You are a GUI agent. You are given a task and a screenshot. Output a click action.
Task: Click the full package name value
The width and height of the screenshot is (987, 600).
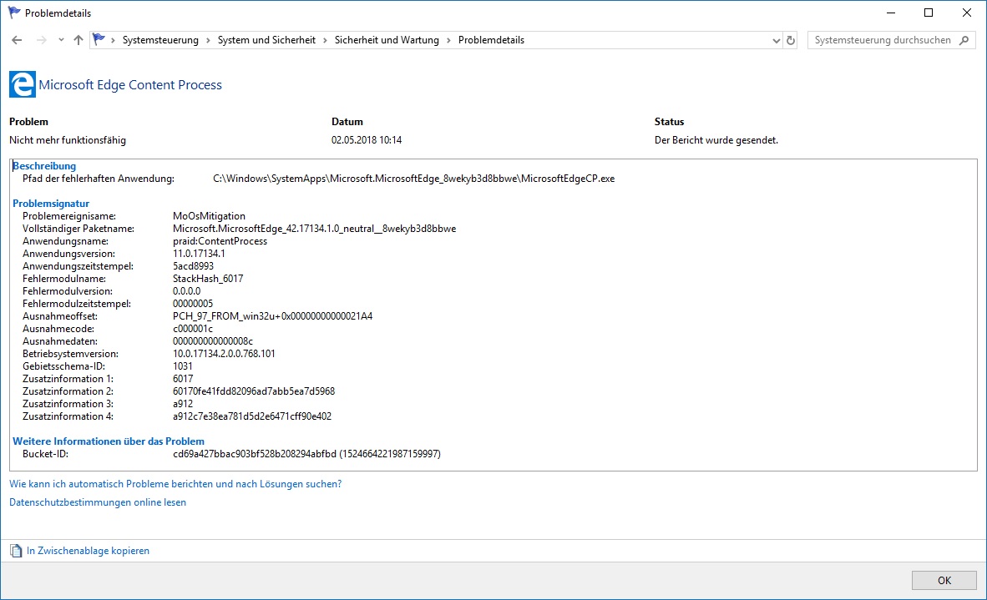click(x=314, y=229)
